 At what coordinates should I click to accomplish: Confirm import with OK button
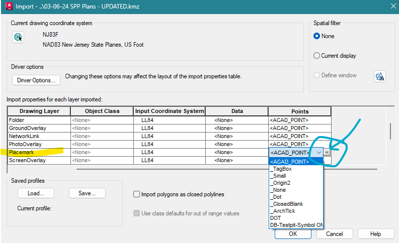(293, 234)
